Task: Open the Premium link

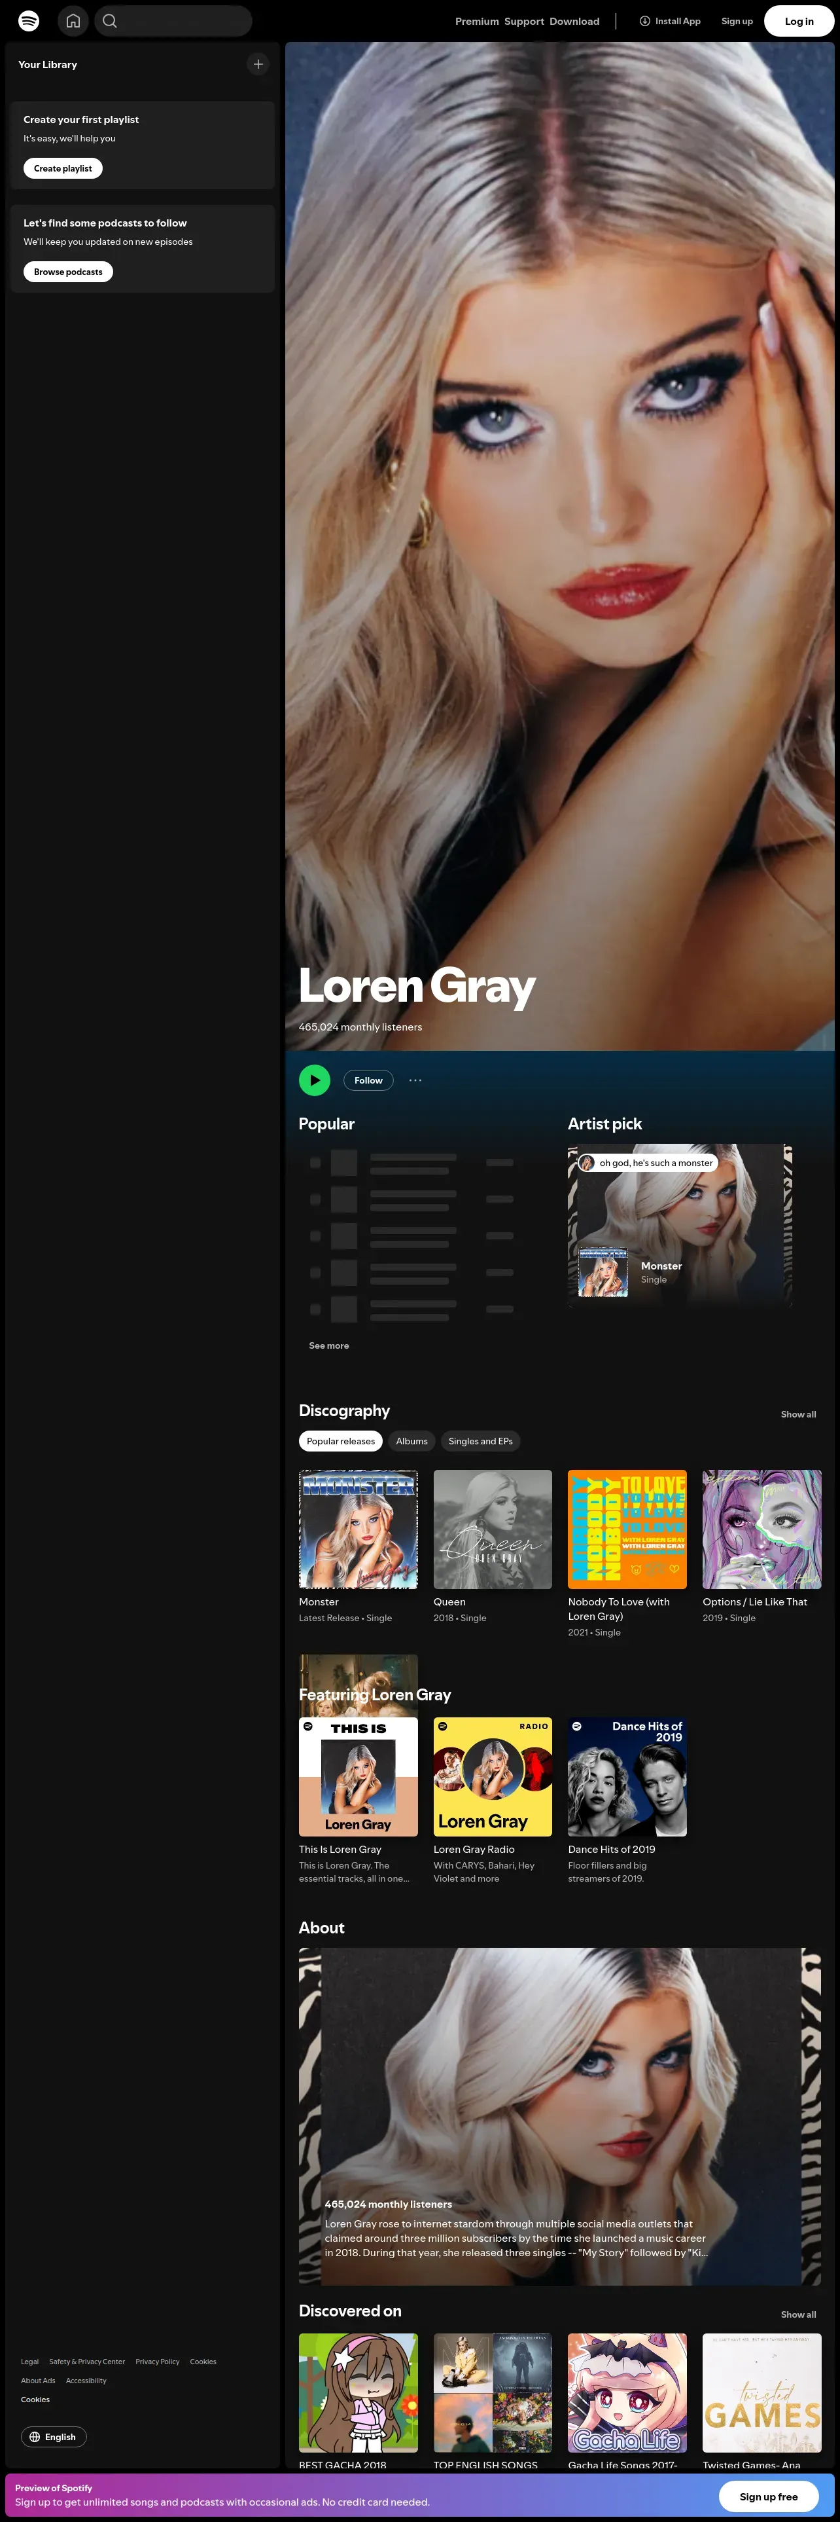Action: (477, 22)
